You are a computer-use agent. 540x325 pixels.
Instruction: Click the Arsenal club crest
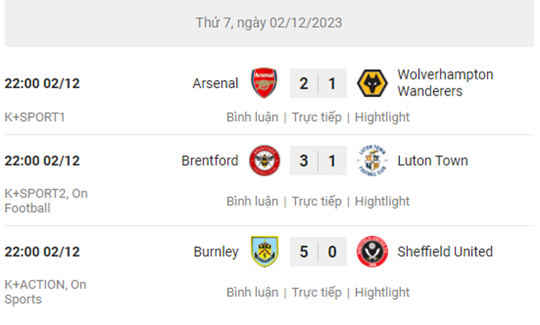click(x=264, y=83)
